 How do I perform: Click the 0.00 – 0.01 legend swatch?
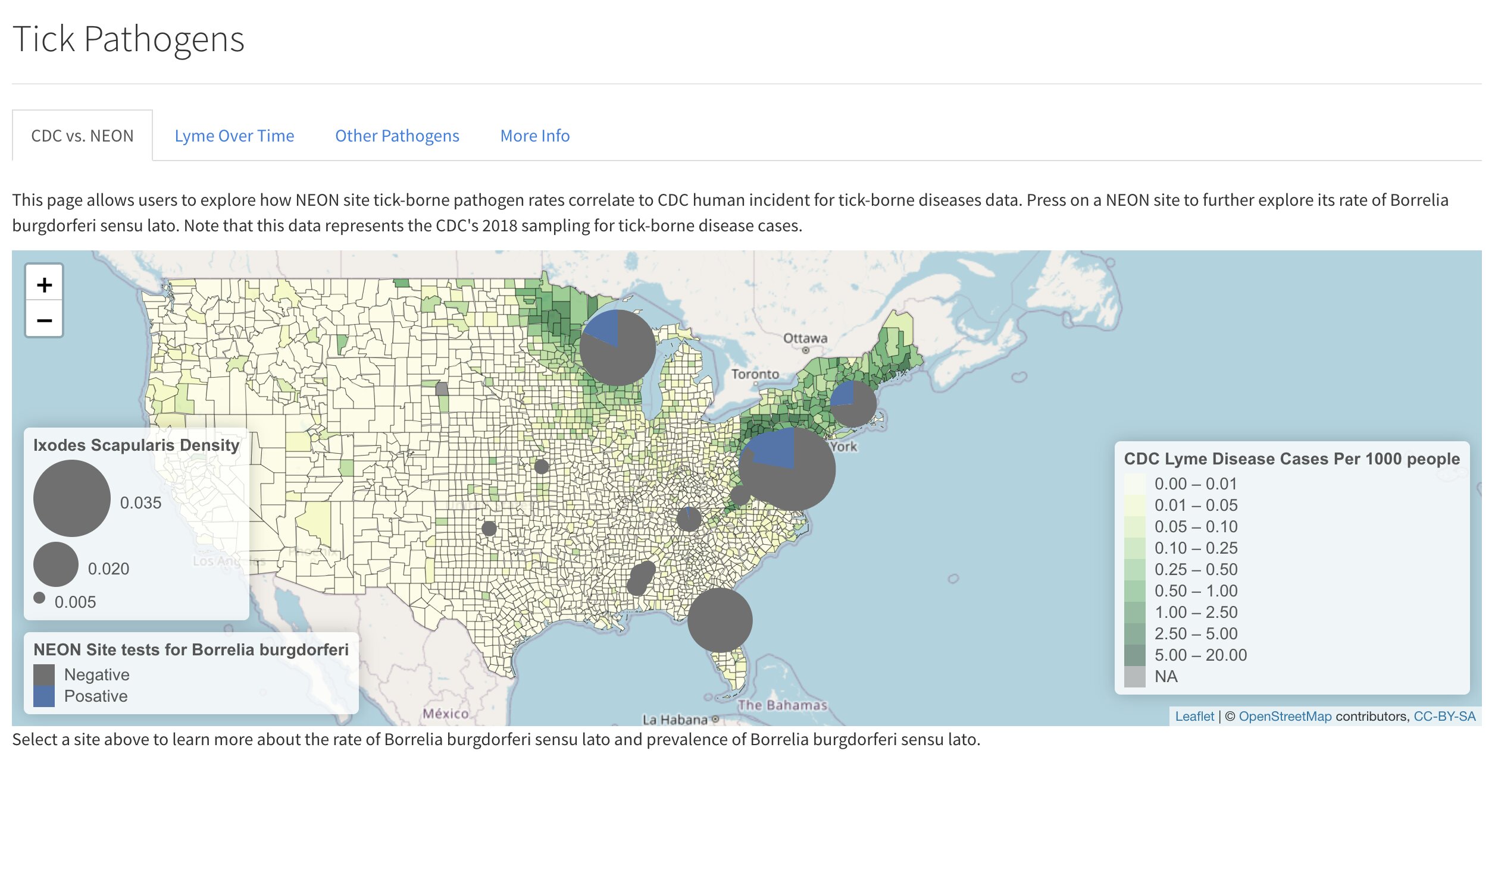point(1135,484)
